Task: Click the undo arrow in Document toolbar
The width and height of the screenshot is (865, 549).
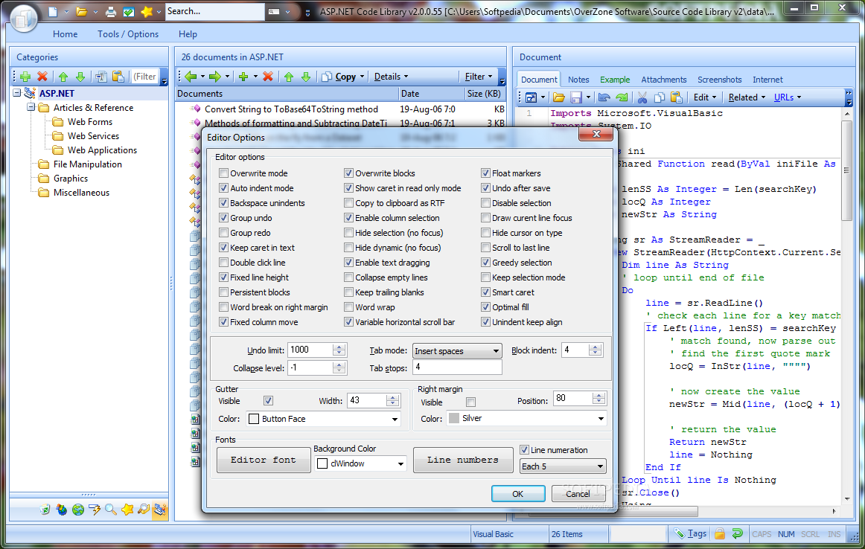Action: click(x=604, y=97)
